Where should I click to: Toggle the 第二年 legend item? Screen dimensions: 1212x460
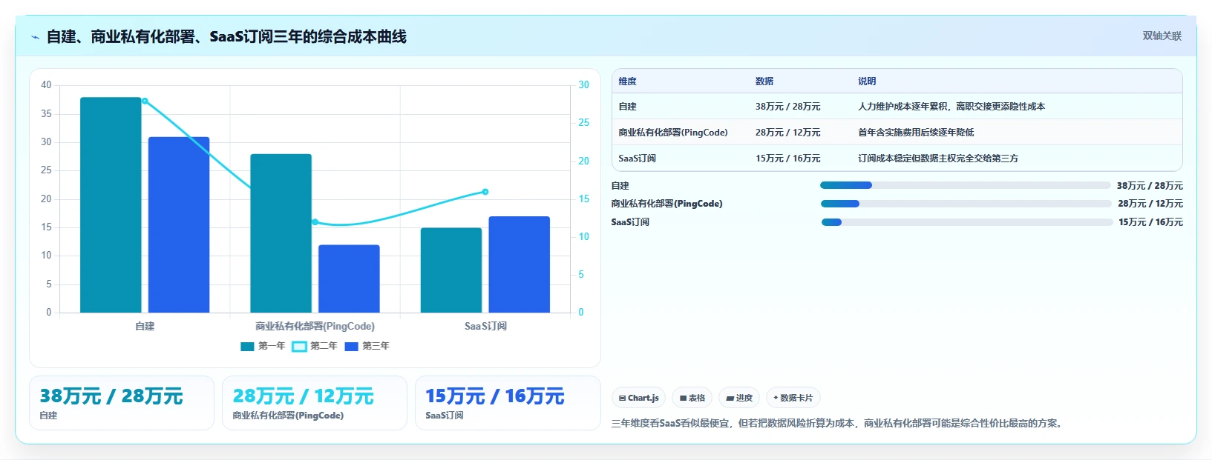(315, 346)
